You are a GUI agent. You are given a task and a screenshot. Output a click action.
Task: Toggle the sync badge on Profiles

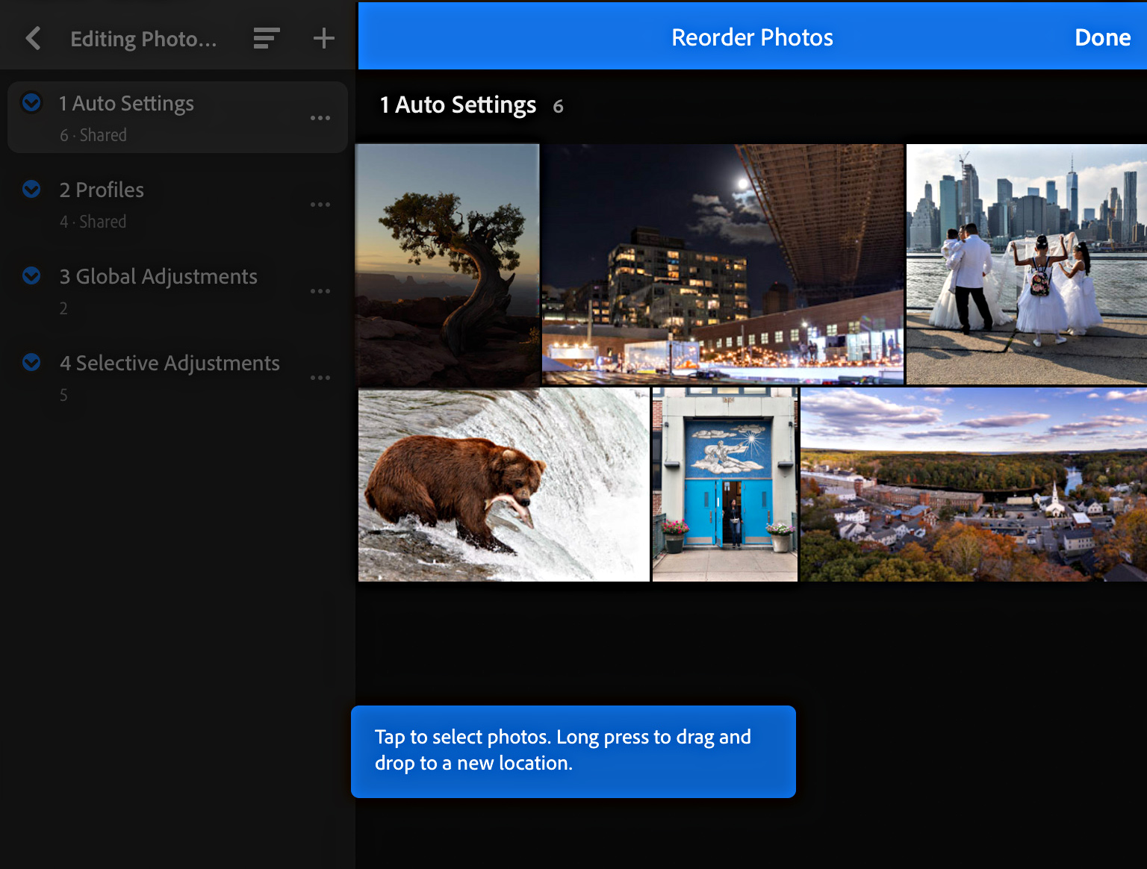click(31, 189)
